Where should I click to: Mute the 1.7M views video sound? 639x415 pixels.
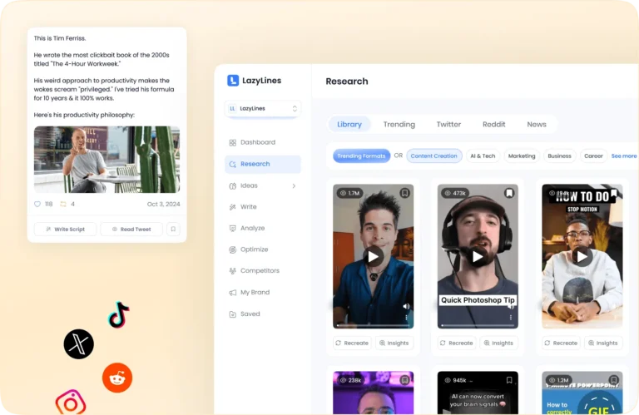point(406,306)
